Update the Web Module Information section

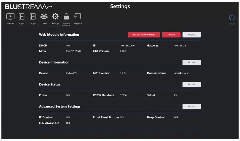tap(192, 35)
